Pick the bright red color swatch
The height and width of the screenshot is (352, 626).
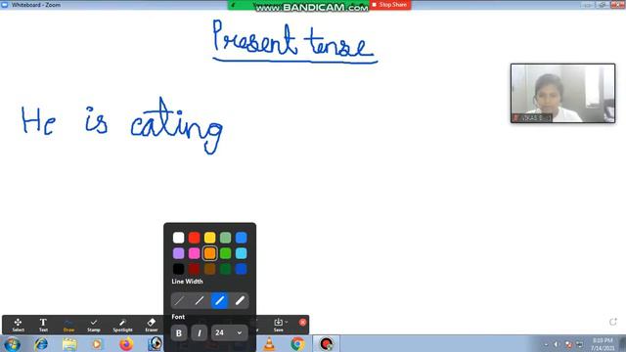point(194,238)
